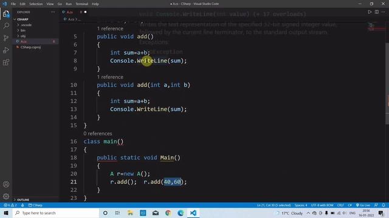This screenshot has width=389, height=218.
Task: Open the Accounts menu icon
Action: [x=6, y=184]
